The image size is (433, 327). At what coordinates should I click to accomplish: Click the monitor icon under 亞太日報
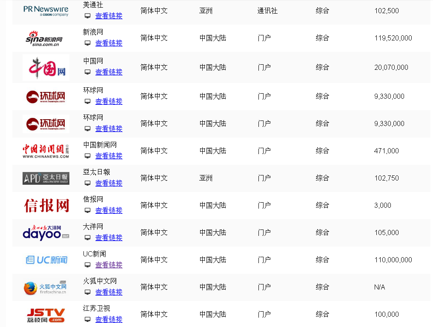pyautogui.click(x=88, y=183)
